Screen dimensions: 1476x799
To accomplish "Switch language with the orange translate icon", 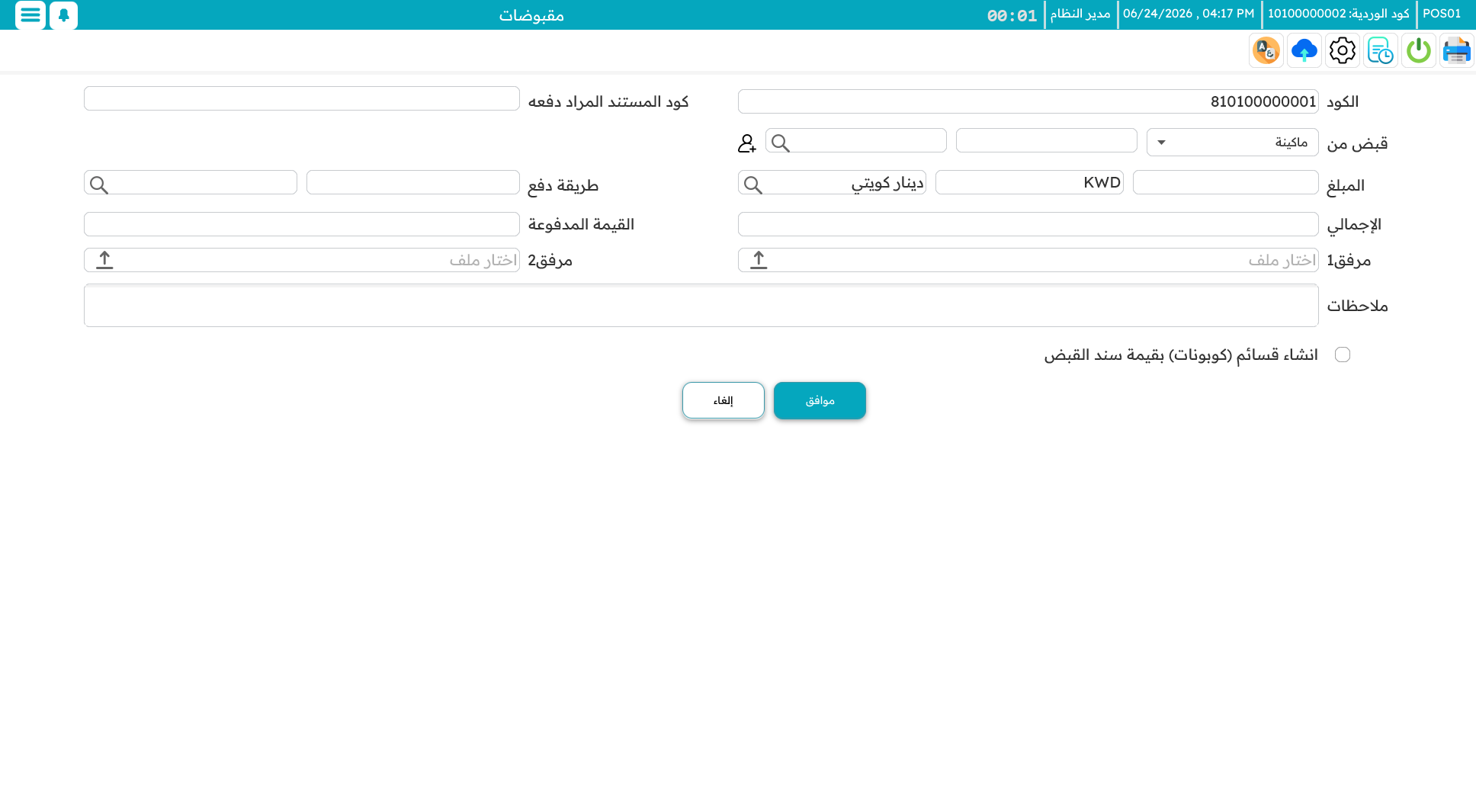I will [1266, 51].
